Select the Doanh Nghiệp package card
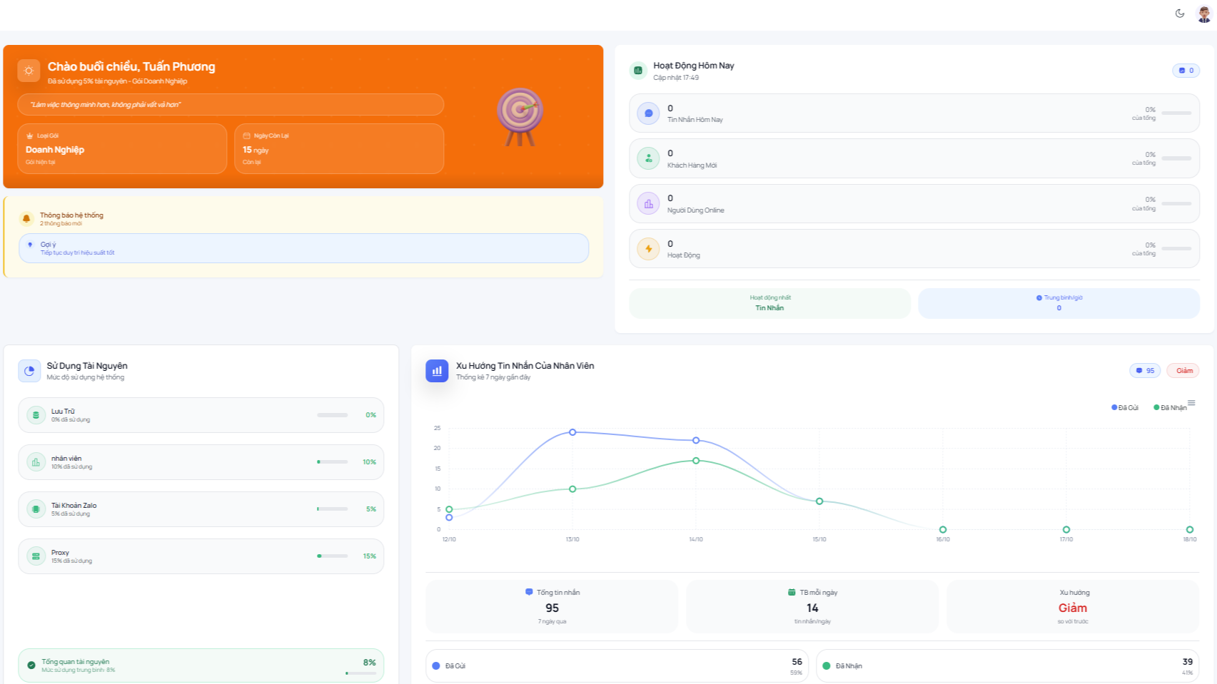The width and height of the screenshot is (1217, 684). click(x=122, y=148)
